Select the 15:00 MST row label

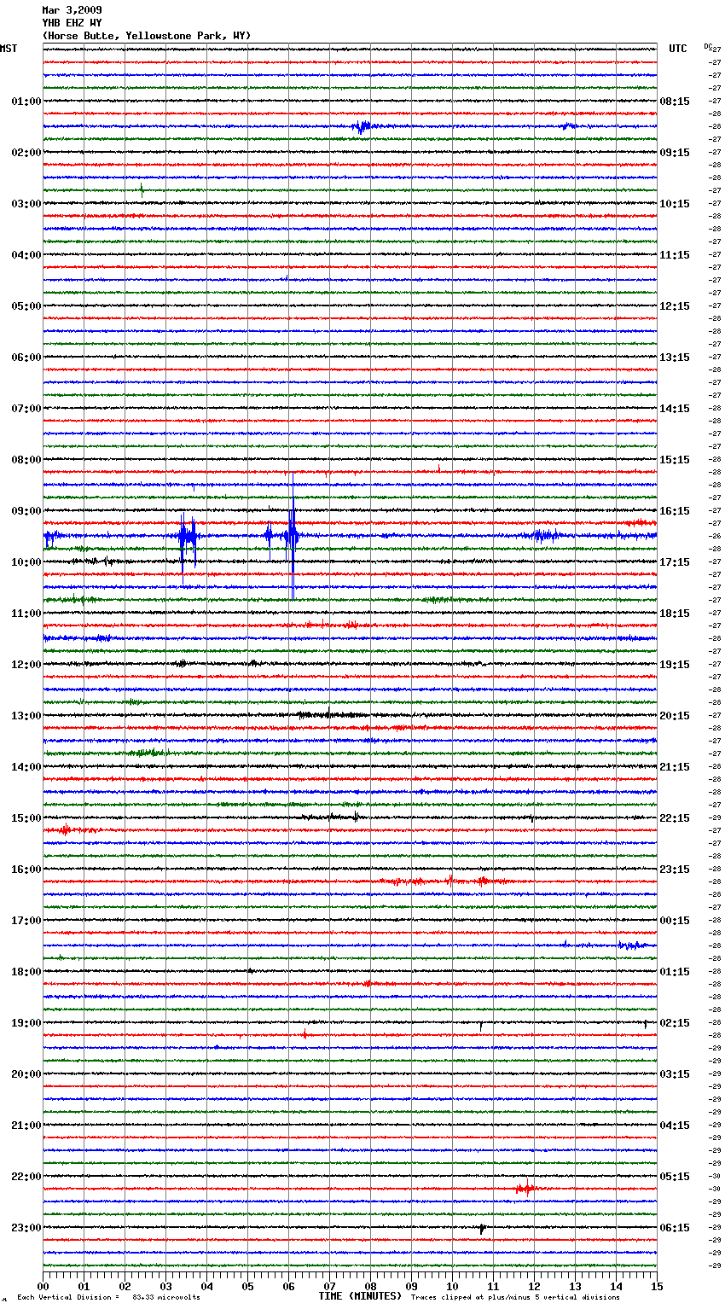(26, 818)
